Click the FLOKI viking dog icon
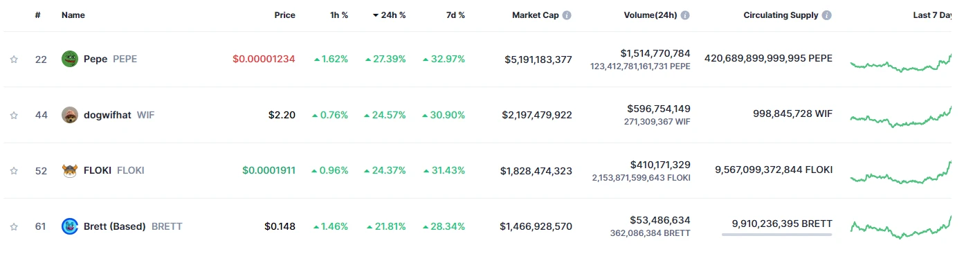The width and height of the screenshot is (964, 254). [69, 170]
